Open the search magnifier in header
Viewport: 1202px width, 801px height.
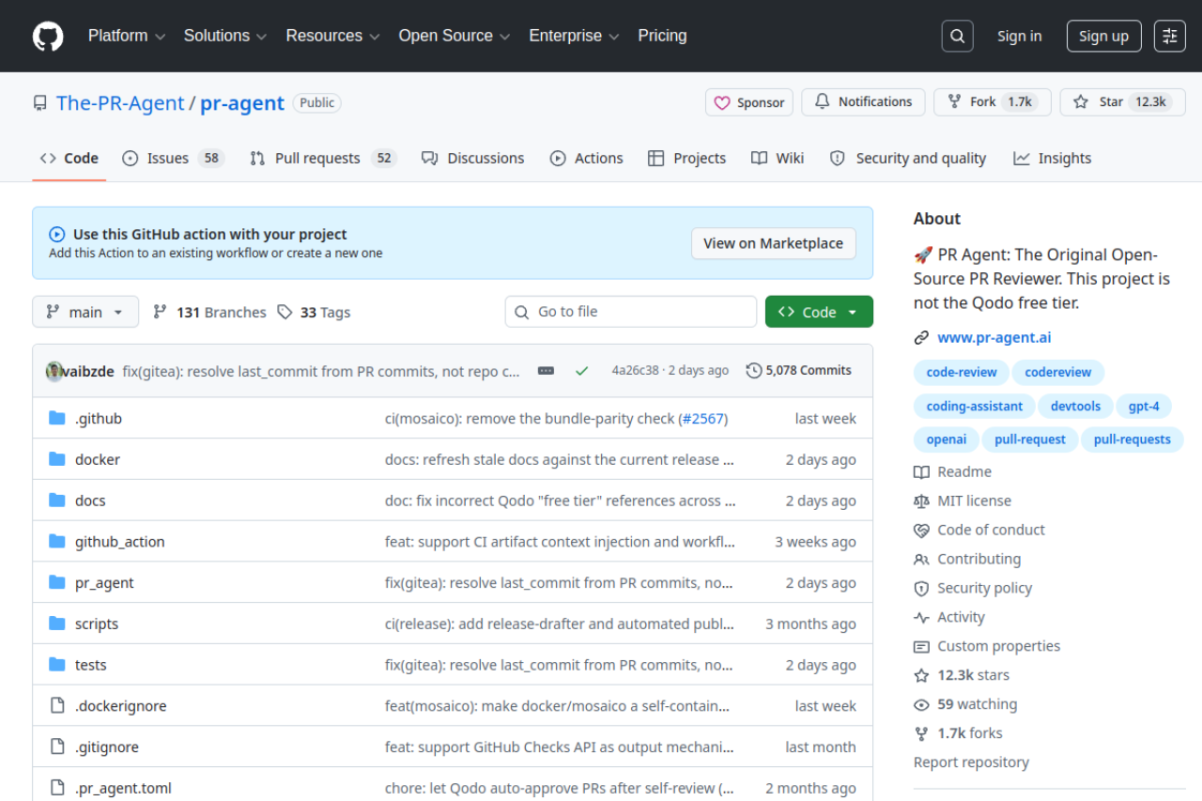(x=957, y=36)
